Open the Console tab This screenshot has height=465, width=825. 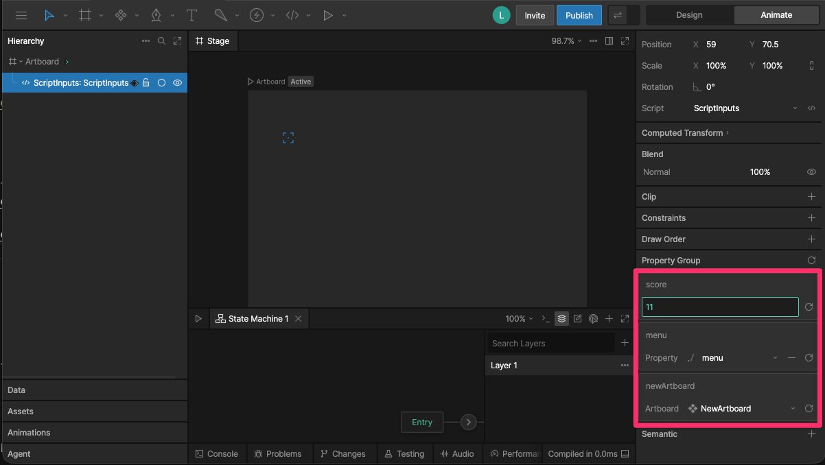[x=217, y=454]
